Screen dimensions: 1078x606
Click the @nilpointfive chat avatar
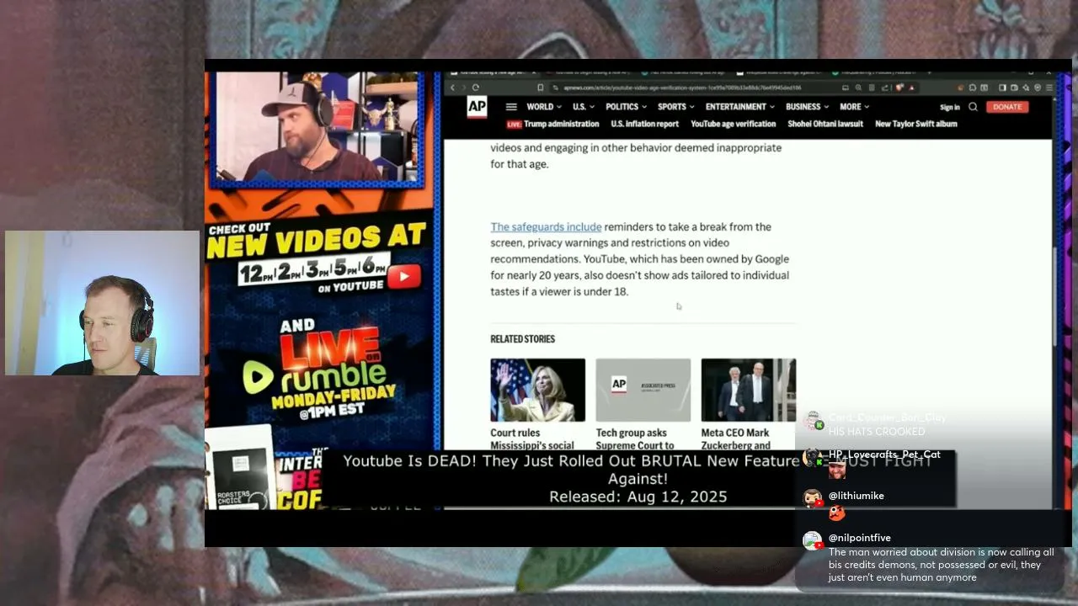point(813,541)
